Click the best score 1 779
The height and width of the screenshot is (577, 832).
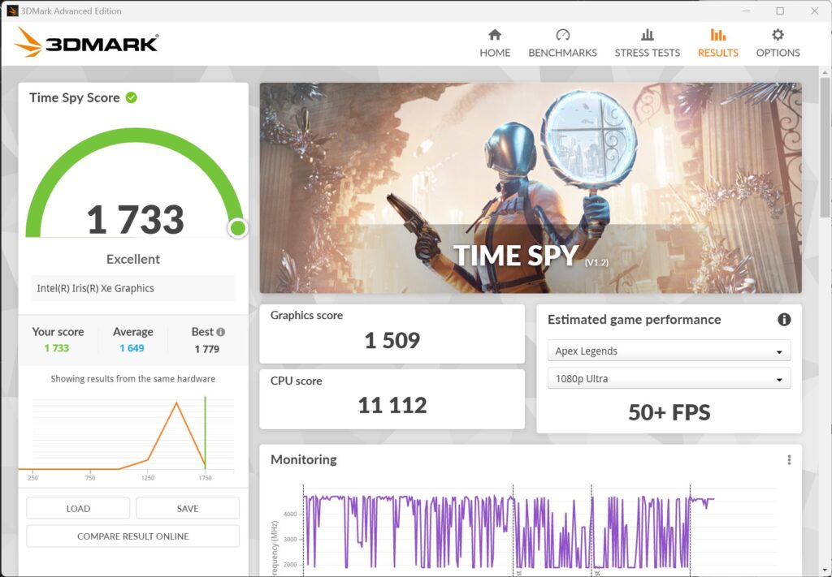207,349
